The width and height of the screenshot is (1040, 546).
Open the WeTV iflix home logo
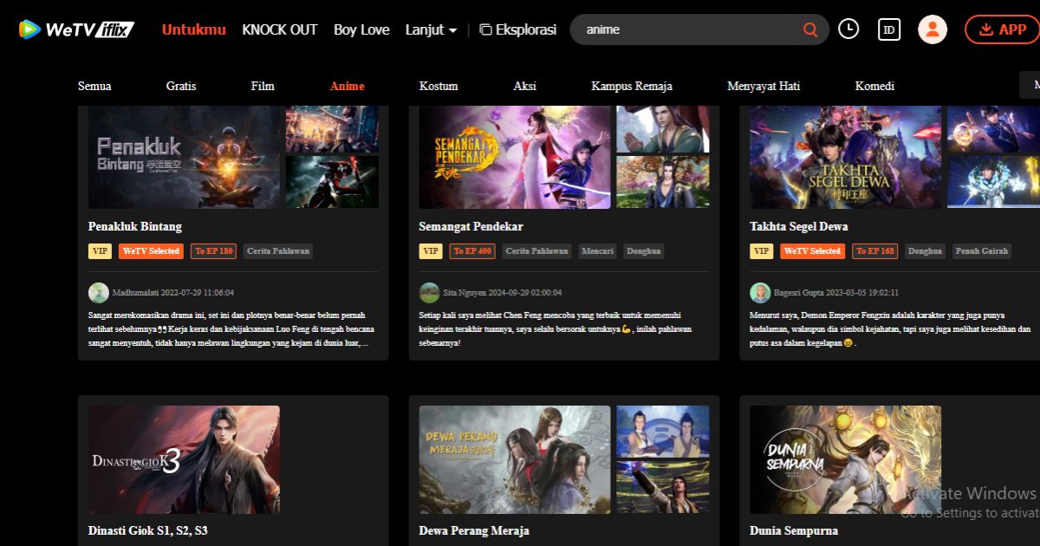[x=74, y=29]
